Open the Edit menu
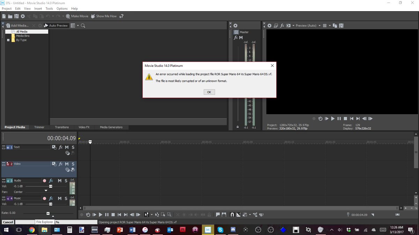Screen dimensions: 419x235 tap(18, 8)
